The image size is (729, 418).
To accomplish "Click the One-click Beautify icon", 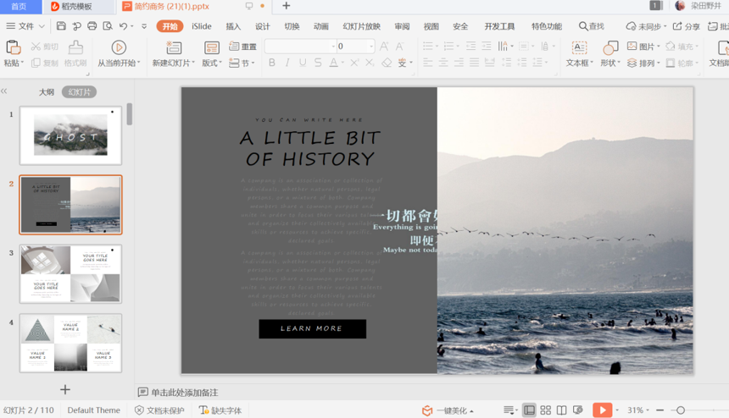I will pos(427,410).
